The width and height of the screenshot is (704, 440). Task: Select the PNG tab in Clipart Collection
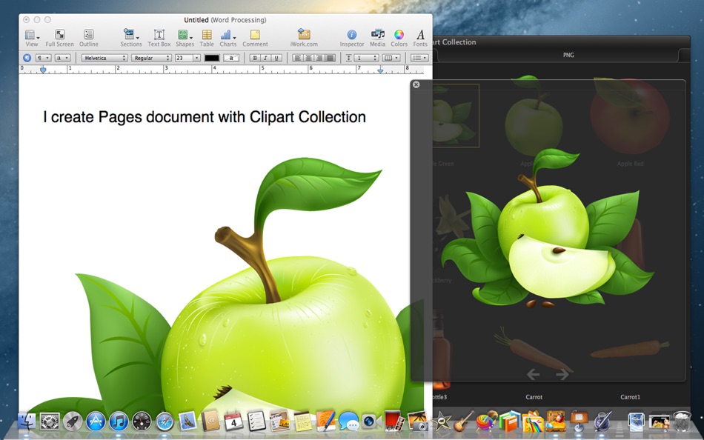568,55
